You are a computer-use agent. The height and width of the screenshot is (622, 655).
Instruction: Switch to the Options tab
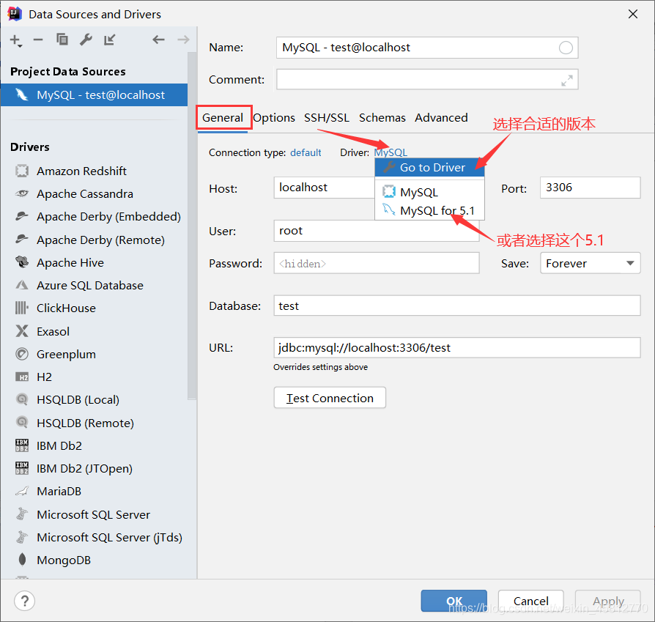274,118
